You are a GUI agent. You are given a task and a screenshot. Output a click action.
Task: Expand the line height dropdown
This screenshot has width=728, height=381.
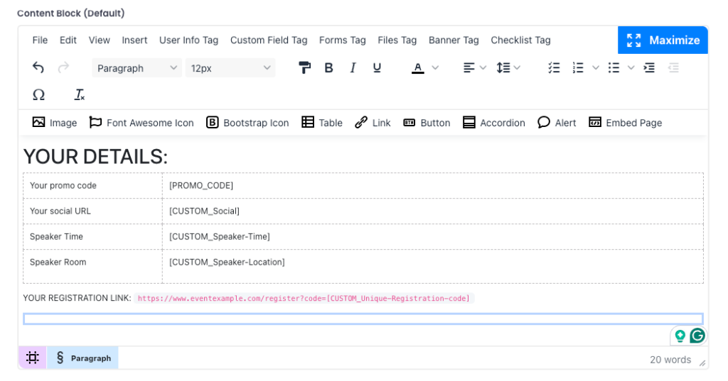point(517,68)
